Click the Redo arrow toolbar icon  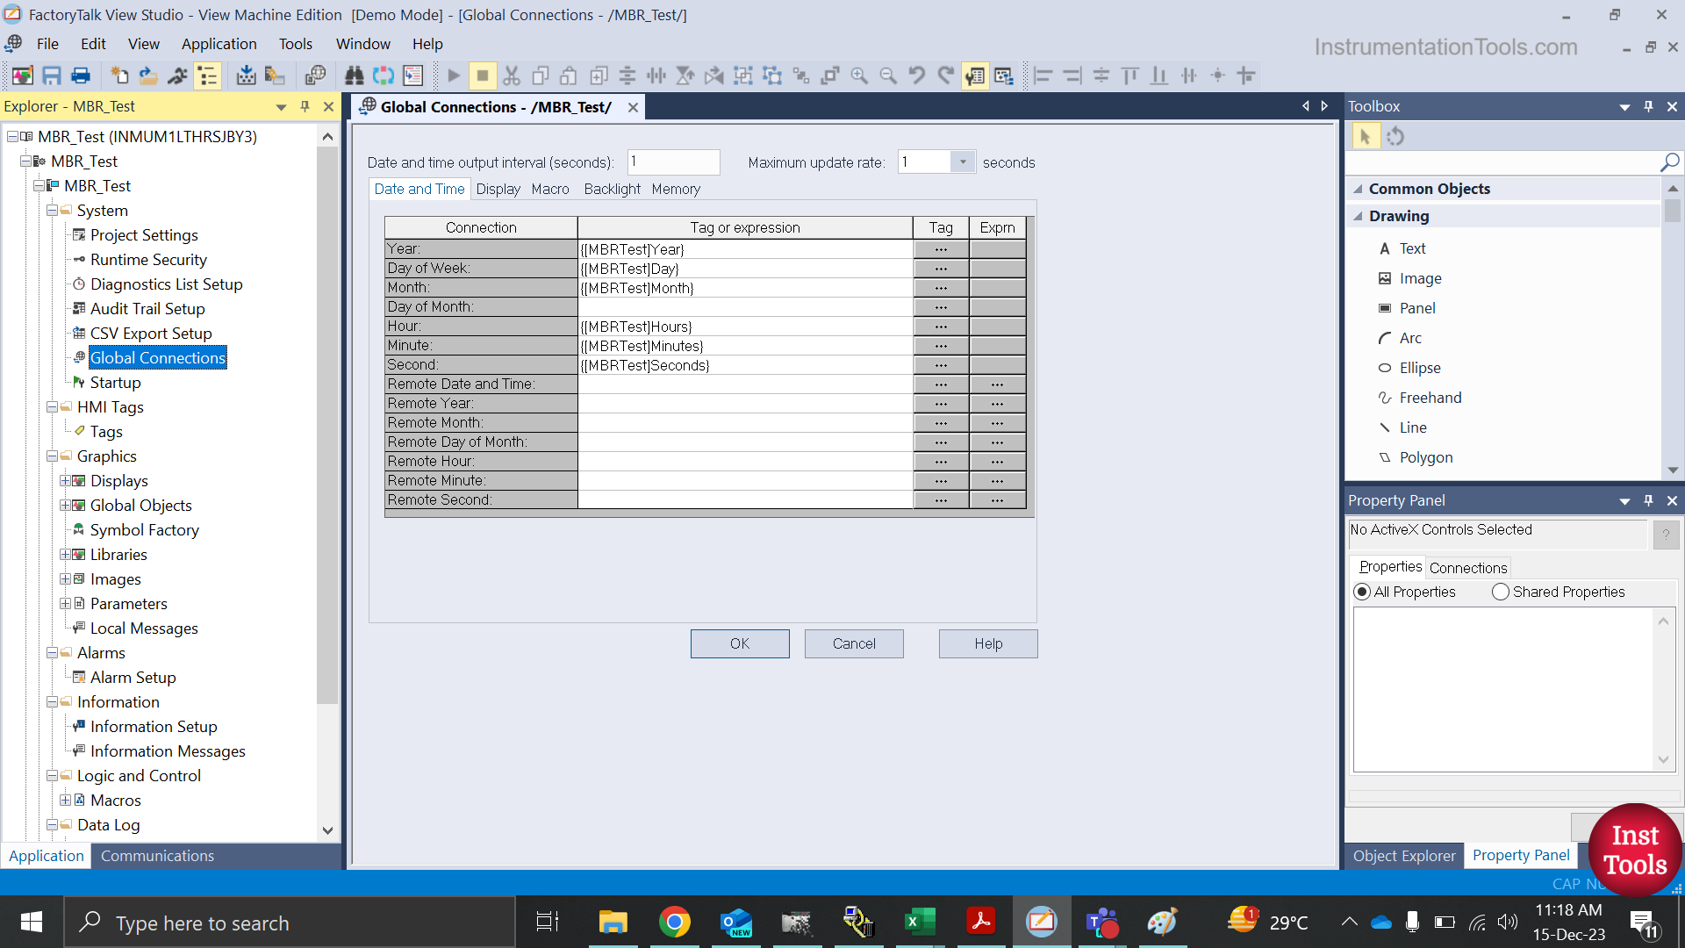point(946,75)
